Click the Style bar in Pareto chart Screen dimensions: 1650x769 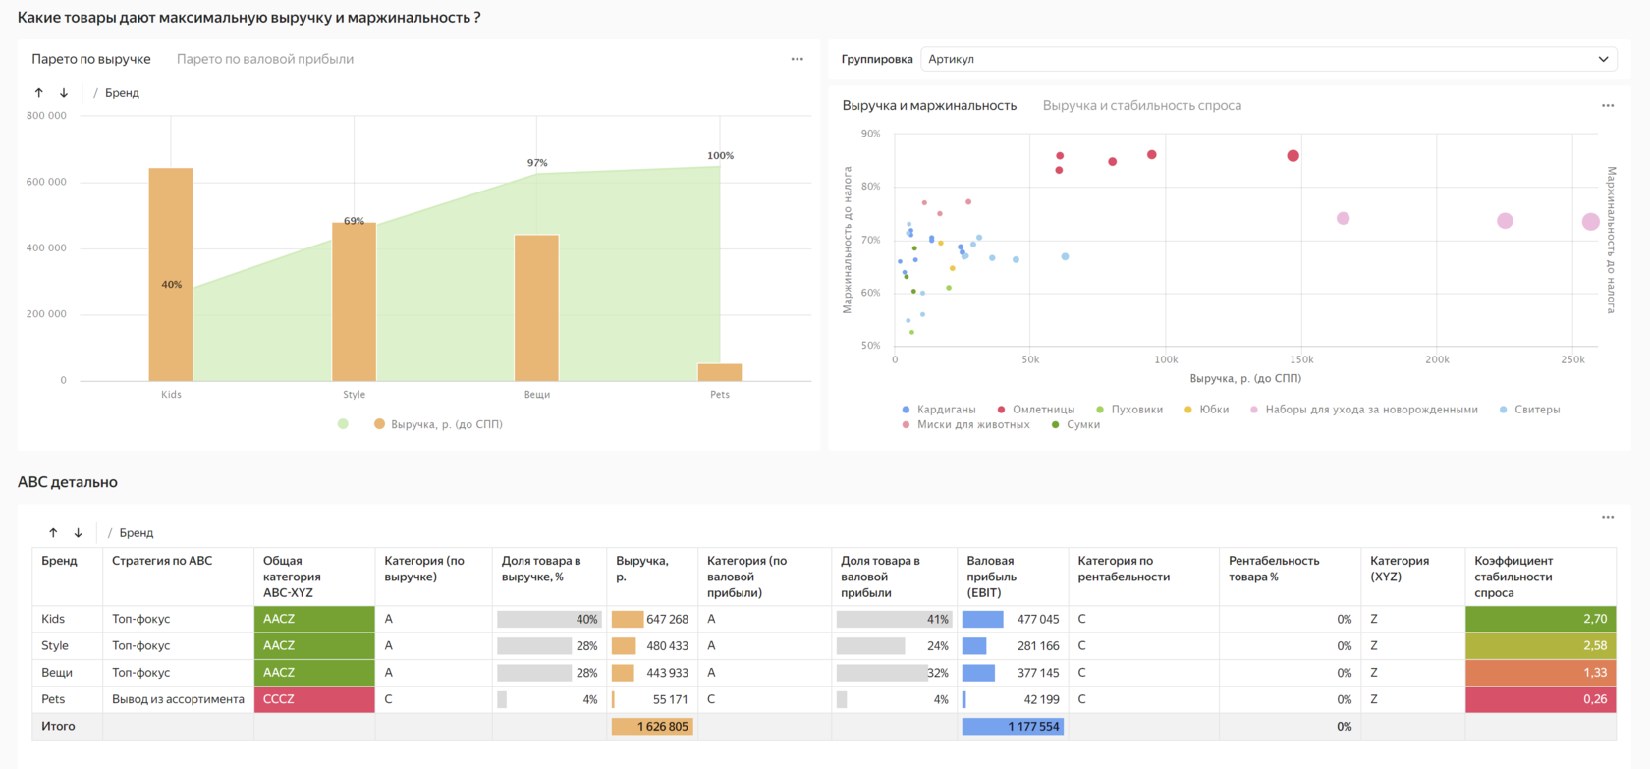(354, 302)
